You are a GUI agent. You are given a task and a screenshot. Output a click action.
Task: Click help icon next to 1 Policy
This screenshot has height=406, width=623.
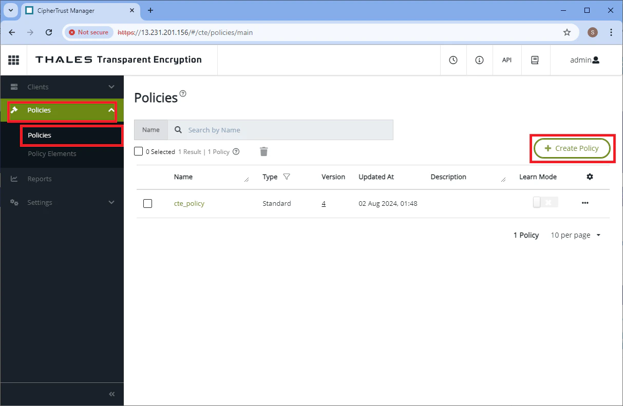[x=236, y=152]
